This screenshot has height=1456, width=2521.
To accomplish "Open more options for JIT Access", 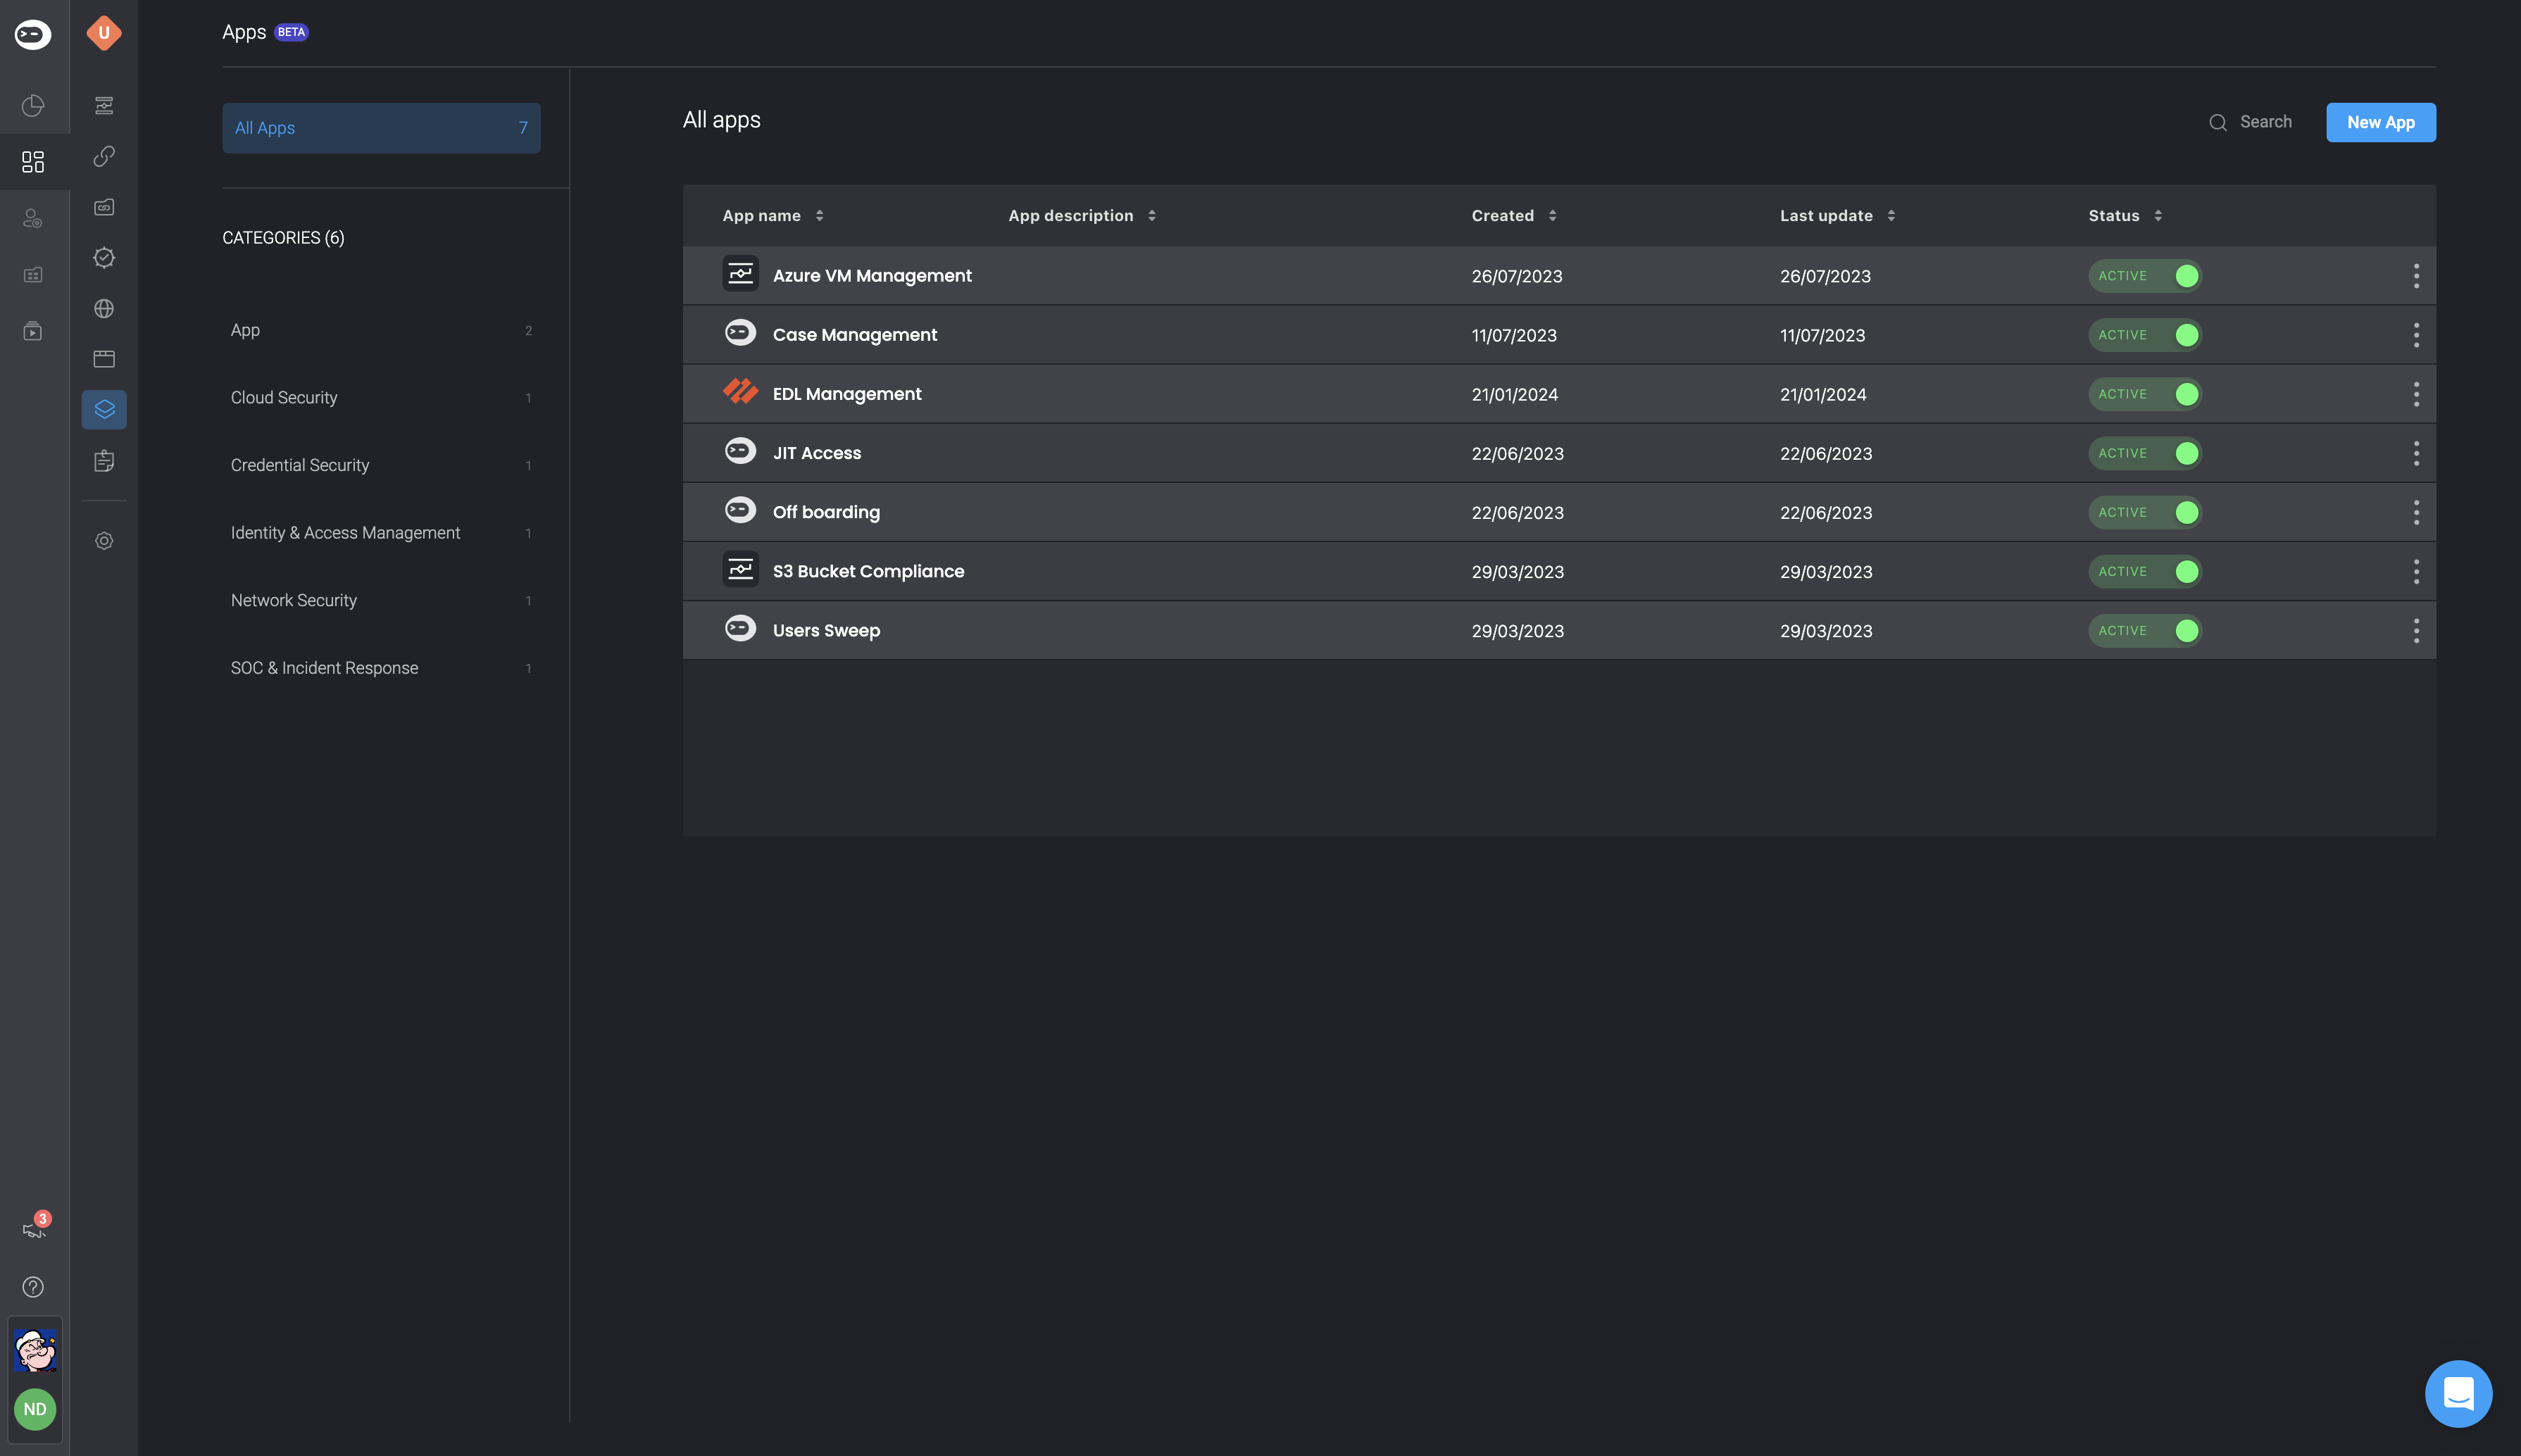I will 2416,453.
